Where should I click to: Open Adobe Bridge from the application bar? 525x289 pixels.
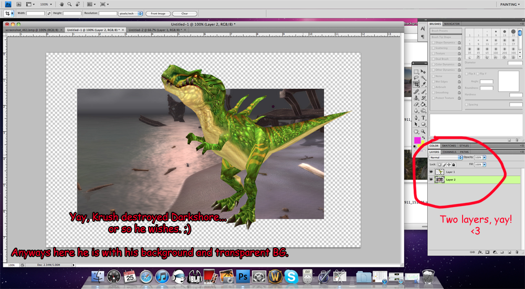coord(19,4)
